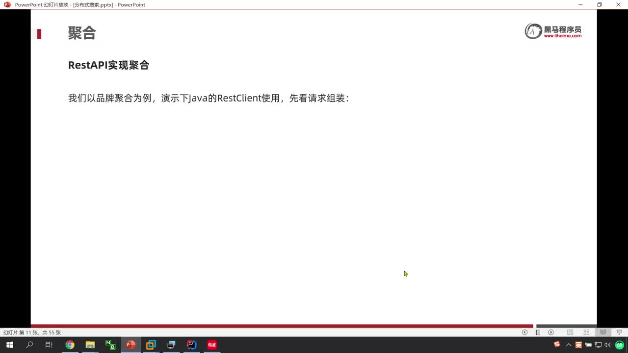Switch to Normal view in status bar
628x353 pixels.
(570, 332)
